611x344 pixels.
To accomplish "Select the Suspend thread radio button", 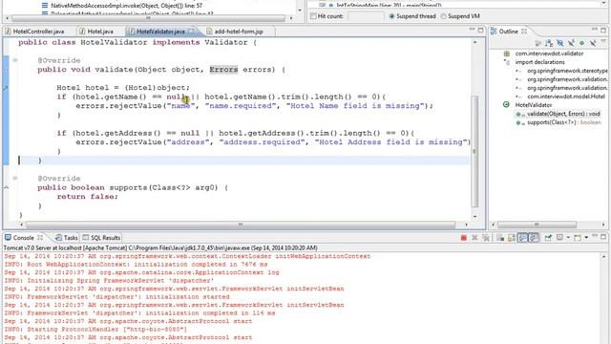I will click(391, 16).
